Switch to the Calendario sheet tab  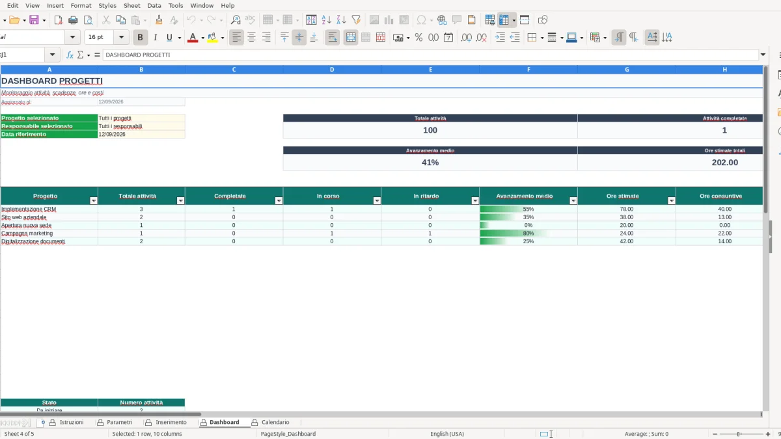(x=275, y=422)
